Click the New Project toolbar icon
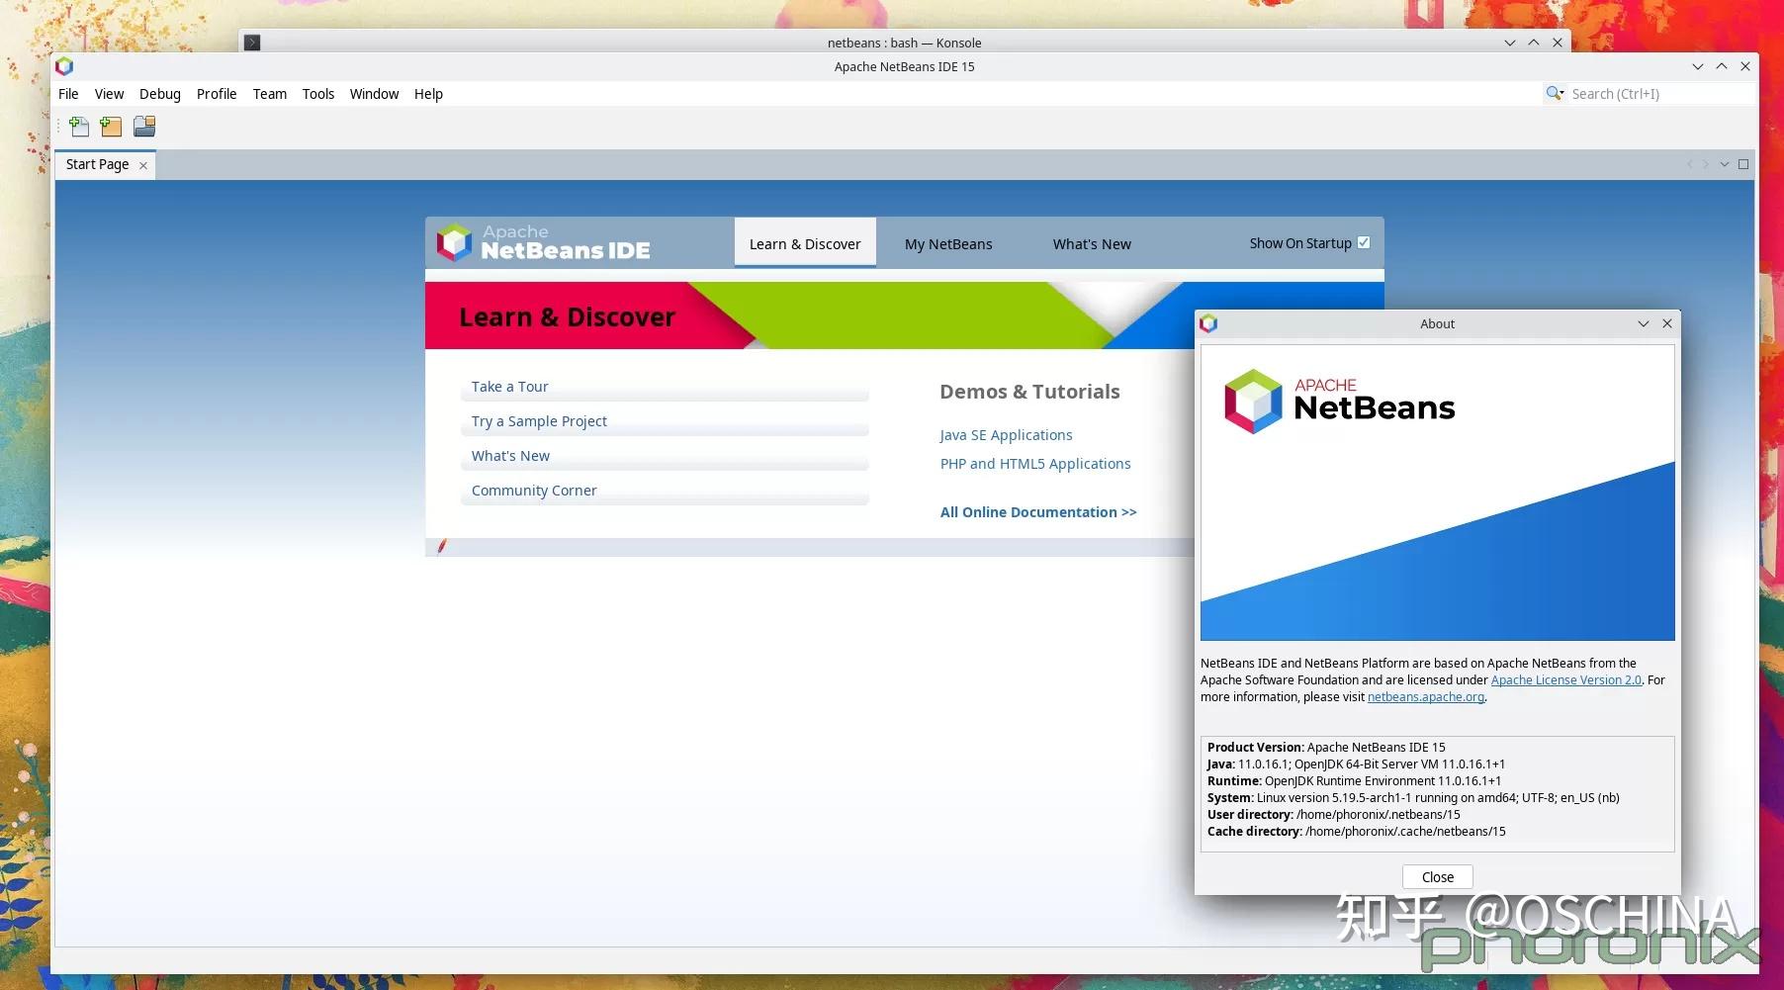Screen dimensions: 1784x990 click(x=111, y=126)
